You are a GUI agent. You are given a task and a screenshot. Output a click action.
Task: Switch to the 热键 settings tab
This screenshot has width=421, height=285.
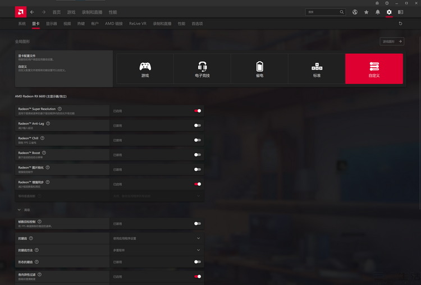coord(81,24)
